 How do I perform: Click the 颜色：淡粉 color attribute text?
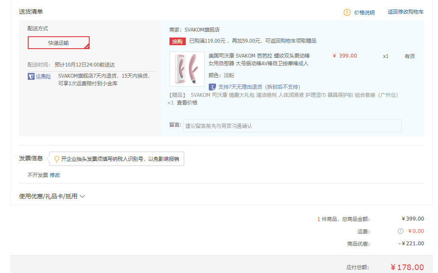(x=221, y=76)
